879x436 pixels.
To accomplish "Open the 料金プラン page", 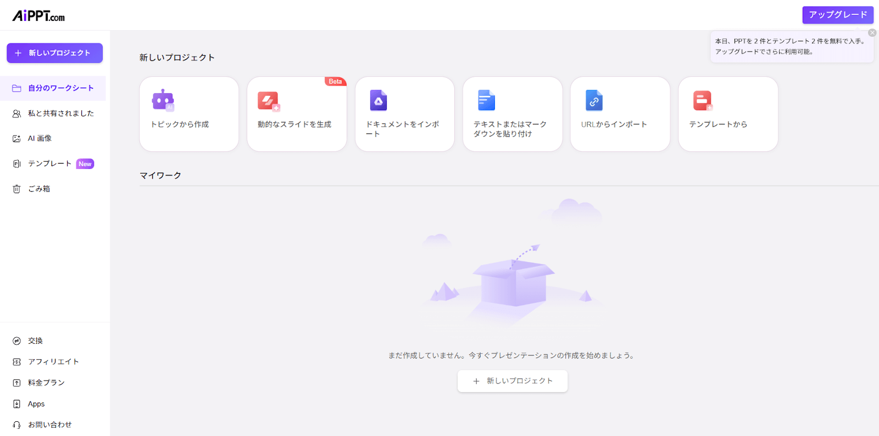I will point(46,383).
